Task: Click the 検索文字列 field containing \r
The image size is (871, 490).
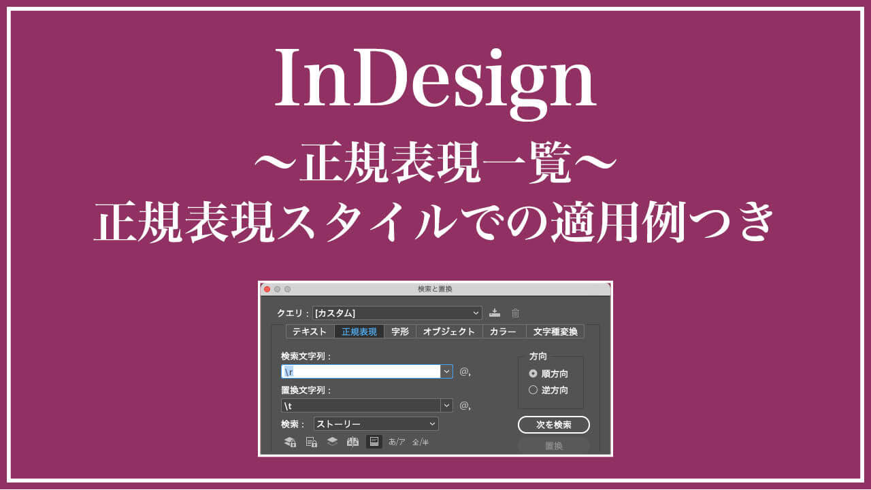Action: click(x=361, y=372)
